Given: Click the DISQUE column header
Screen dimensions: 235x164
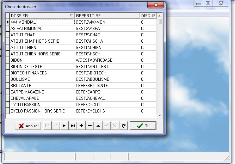Looking at the screenshot, I should (148, 16).
